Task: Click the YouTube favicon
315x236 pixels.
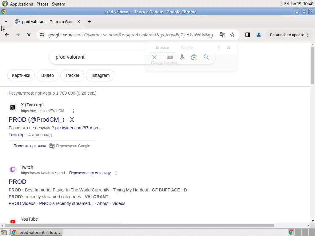Action: [x=13, y=222]
